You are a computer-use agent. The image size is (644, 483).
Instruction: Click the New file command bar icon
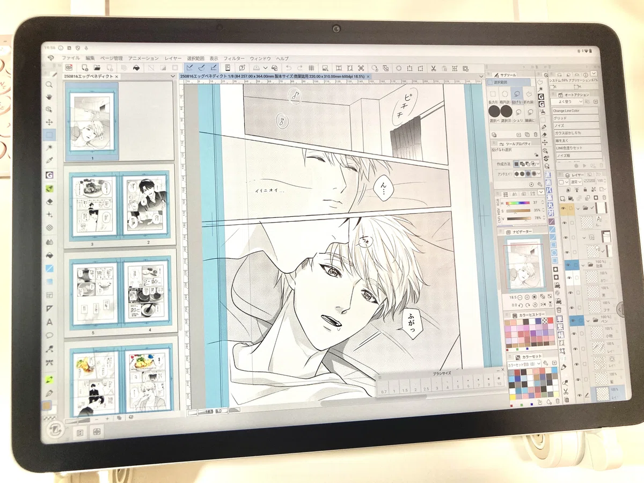pos(84,67)
